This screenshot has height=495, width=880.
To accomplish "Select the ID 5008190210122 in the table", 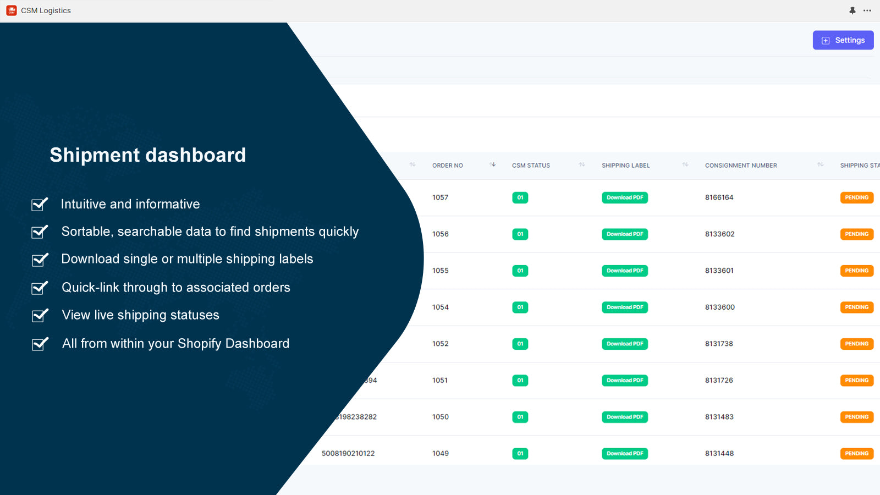I will [348, 454].
